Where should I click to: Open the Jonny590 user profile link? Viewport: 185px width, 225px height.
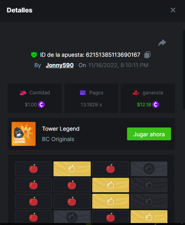click(60, 65)
